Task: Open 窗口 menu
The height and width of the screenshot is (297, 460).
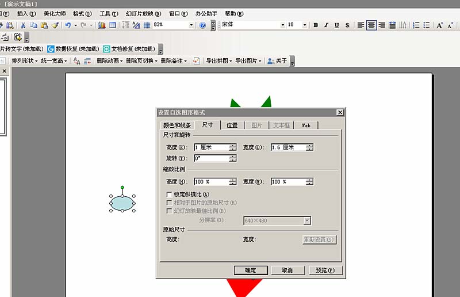Action: tap(178, 13)
